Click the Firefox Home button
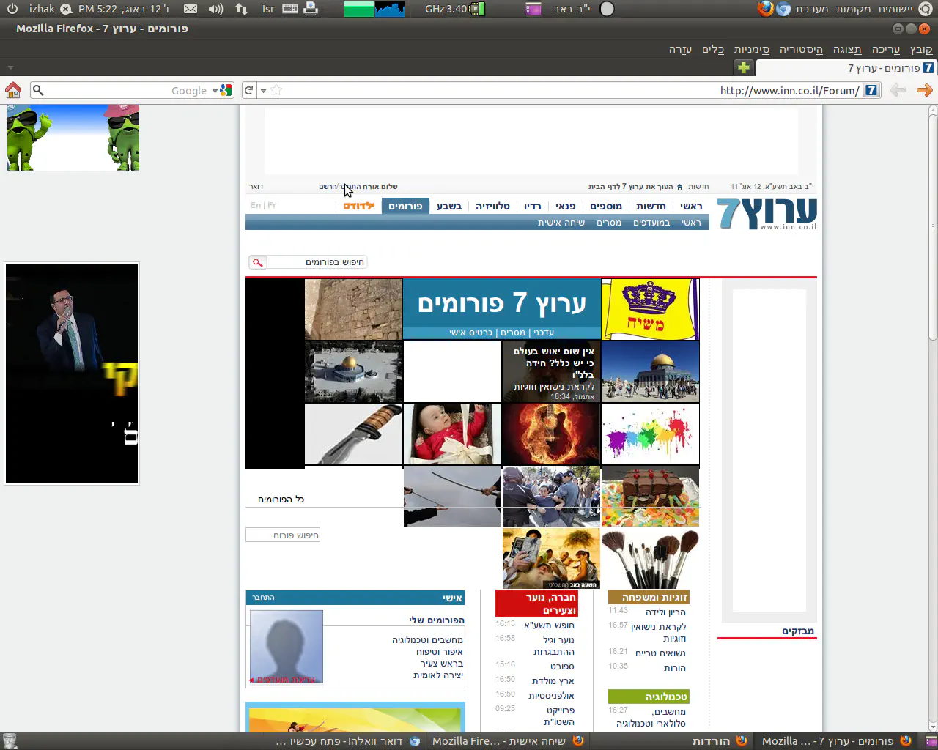 13,90
